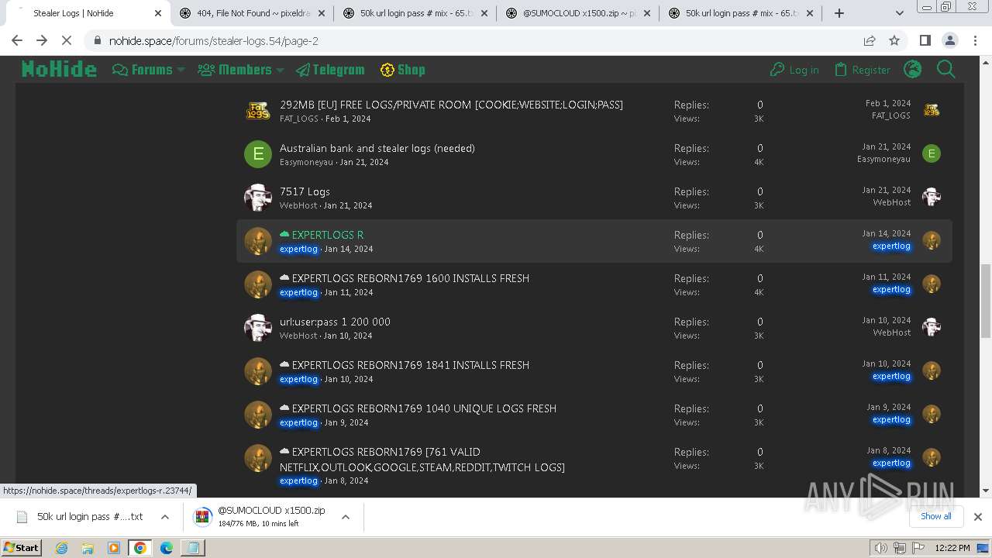This screenshot has width=992, height=558.
Task: Click the address bar URL
Action: [x=214, y=41]
